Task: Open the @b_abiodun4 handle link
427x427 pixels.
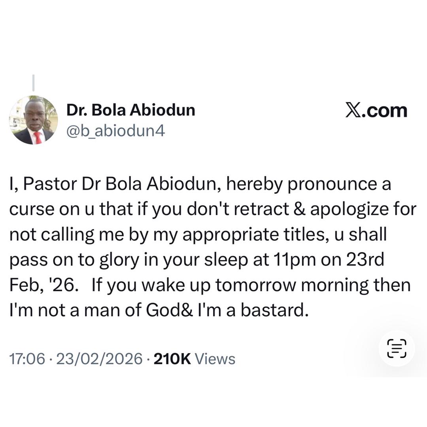Action: pos(115,130)
